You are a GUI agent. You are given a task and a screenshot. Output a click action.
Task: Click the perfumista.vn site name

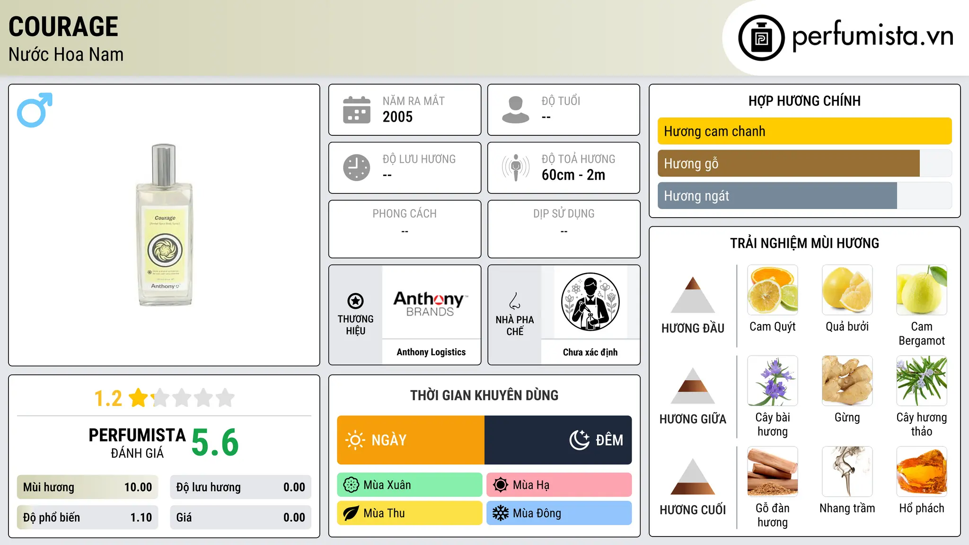[872, 36]
